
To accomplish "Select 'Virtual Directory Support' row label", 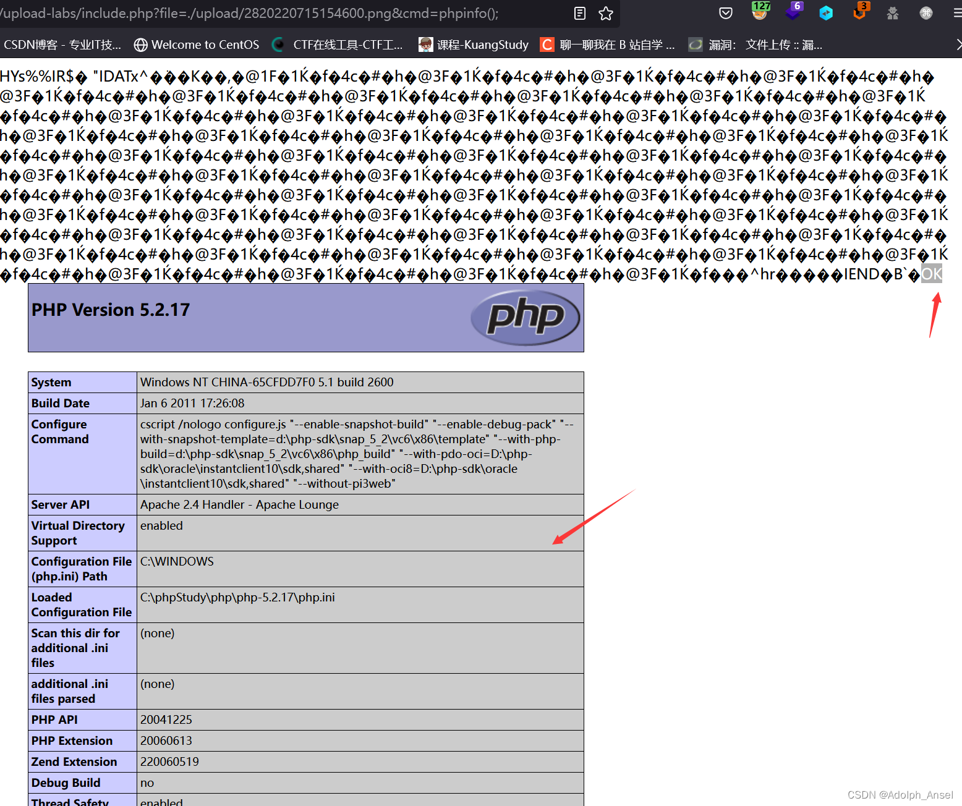I will pos(78,533).
